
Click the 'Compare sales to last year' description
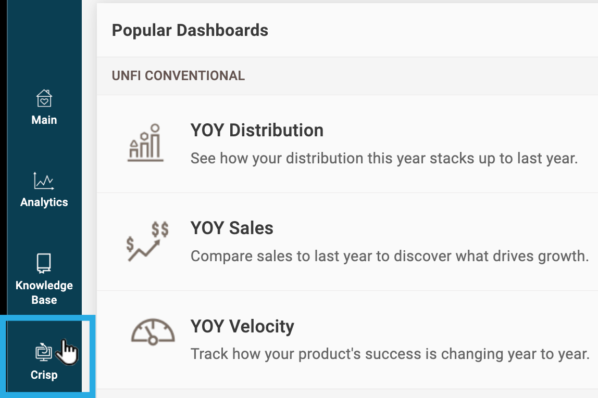coord(389,256)
